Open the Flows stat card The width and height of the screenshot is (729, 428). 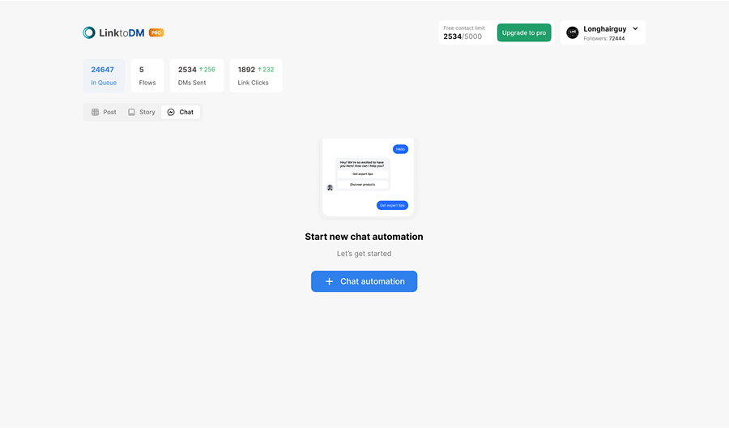147,75
